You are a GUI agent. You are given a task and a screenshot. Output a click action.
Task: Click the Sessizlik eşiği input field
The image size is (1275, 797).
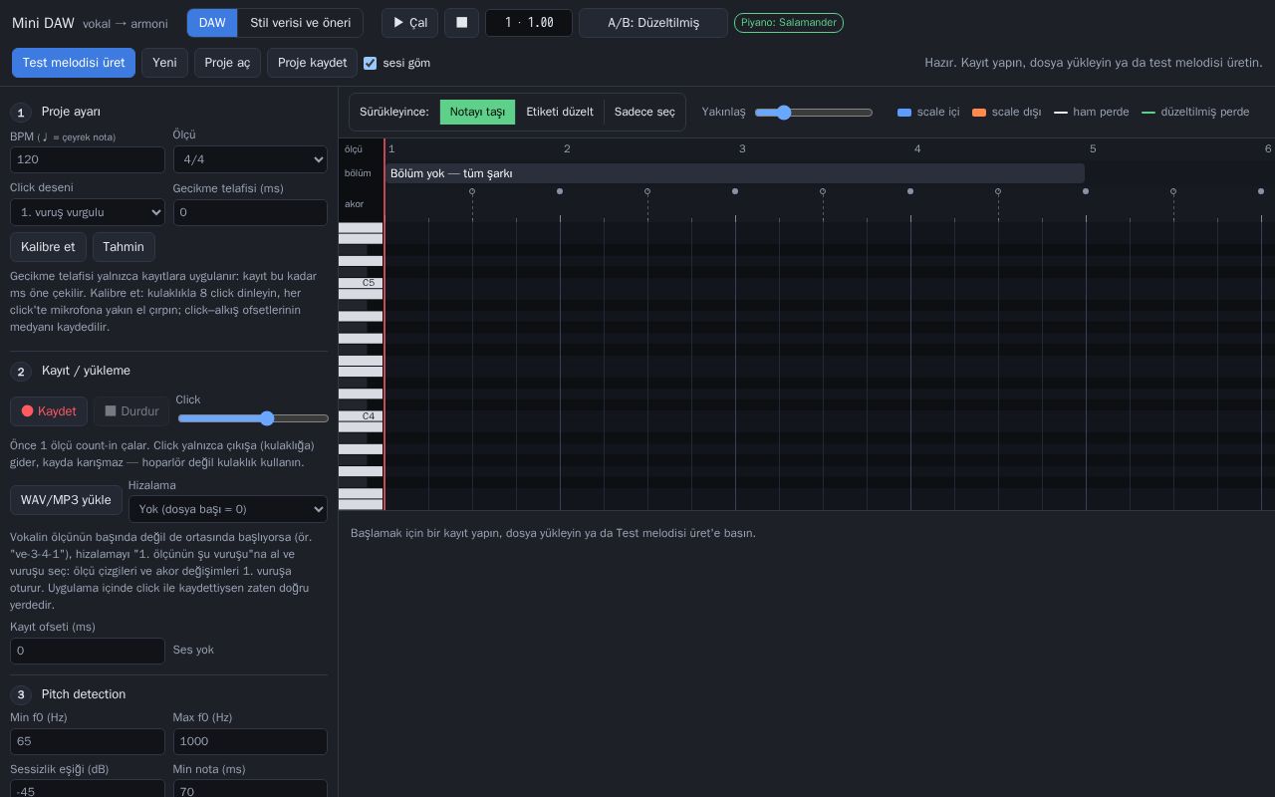[x=88, y=789]
